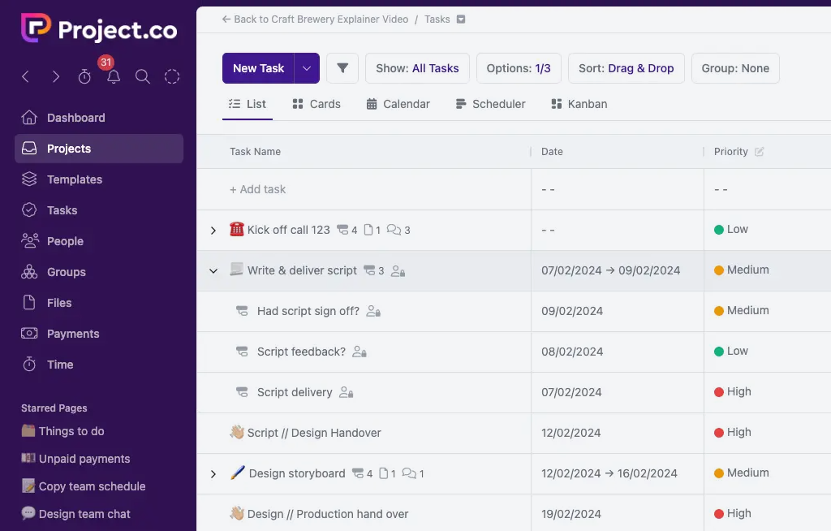
Task: Click the Design // Production hand over task
Action: [x=328, y=514]
